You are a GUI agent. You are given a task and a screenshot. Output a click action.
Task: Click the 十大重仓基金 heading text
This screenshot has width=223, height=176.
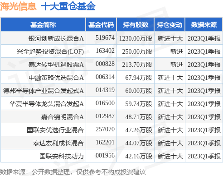(68, 6)
